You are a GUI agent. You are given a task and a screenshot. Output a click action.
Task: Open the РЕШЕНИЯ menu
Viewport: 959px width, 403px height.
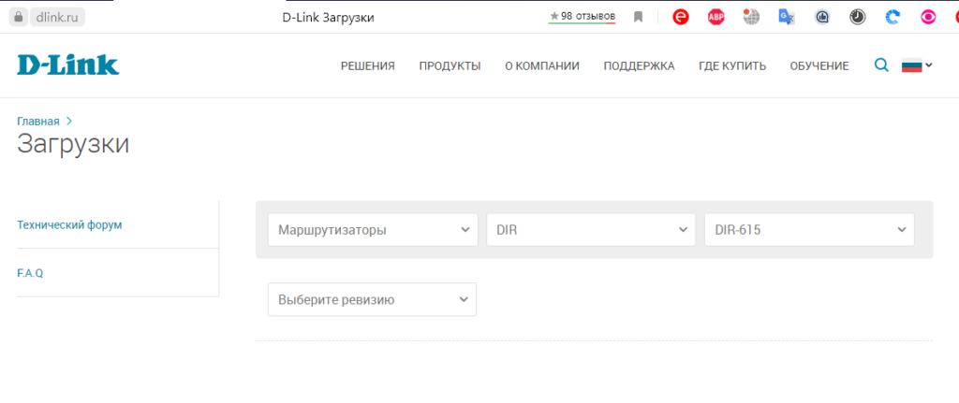click(367, 66)
